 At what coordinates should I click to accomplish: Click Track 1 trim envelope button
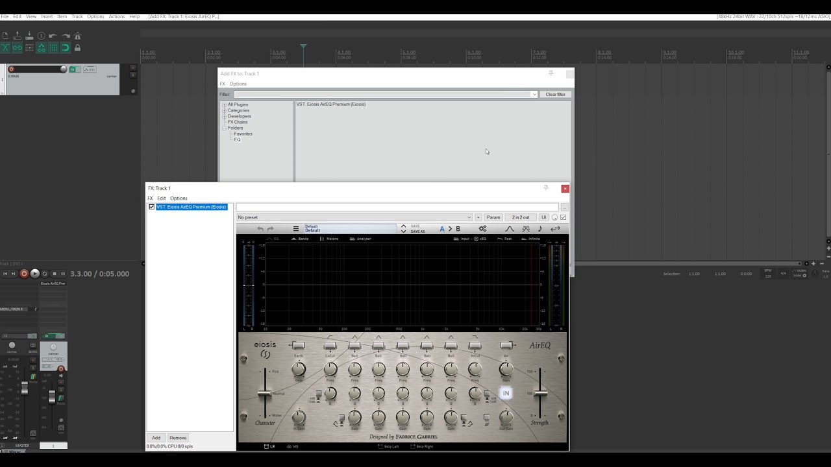90,69
